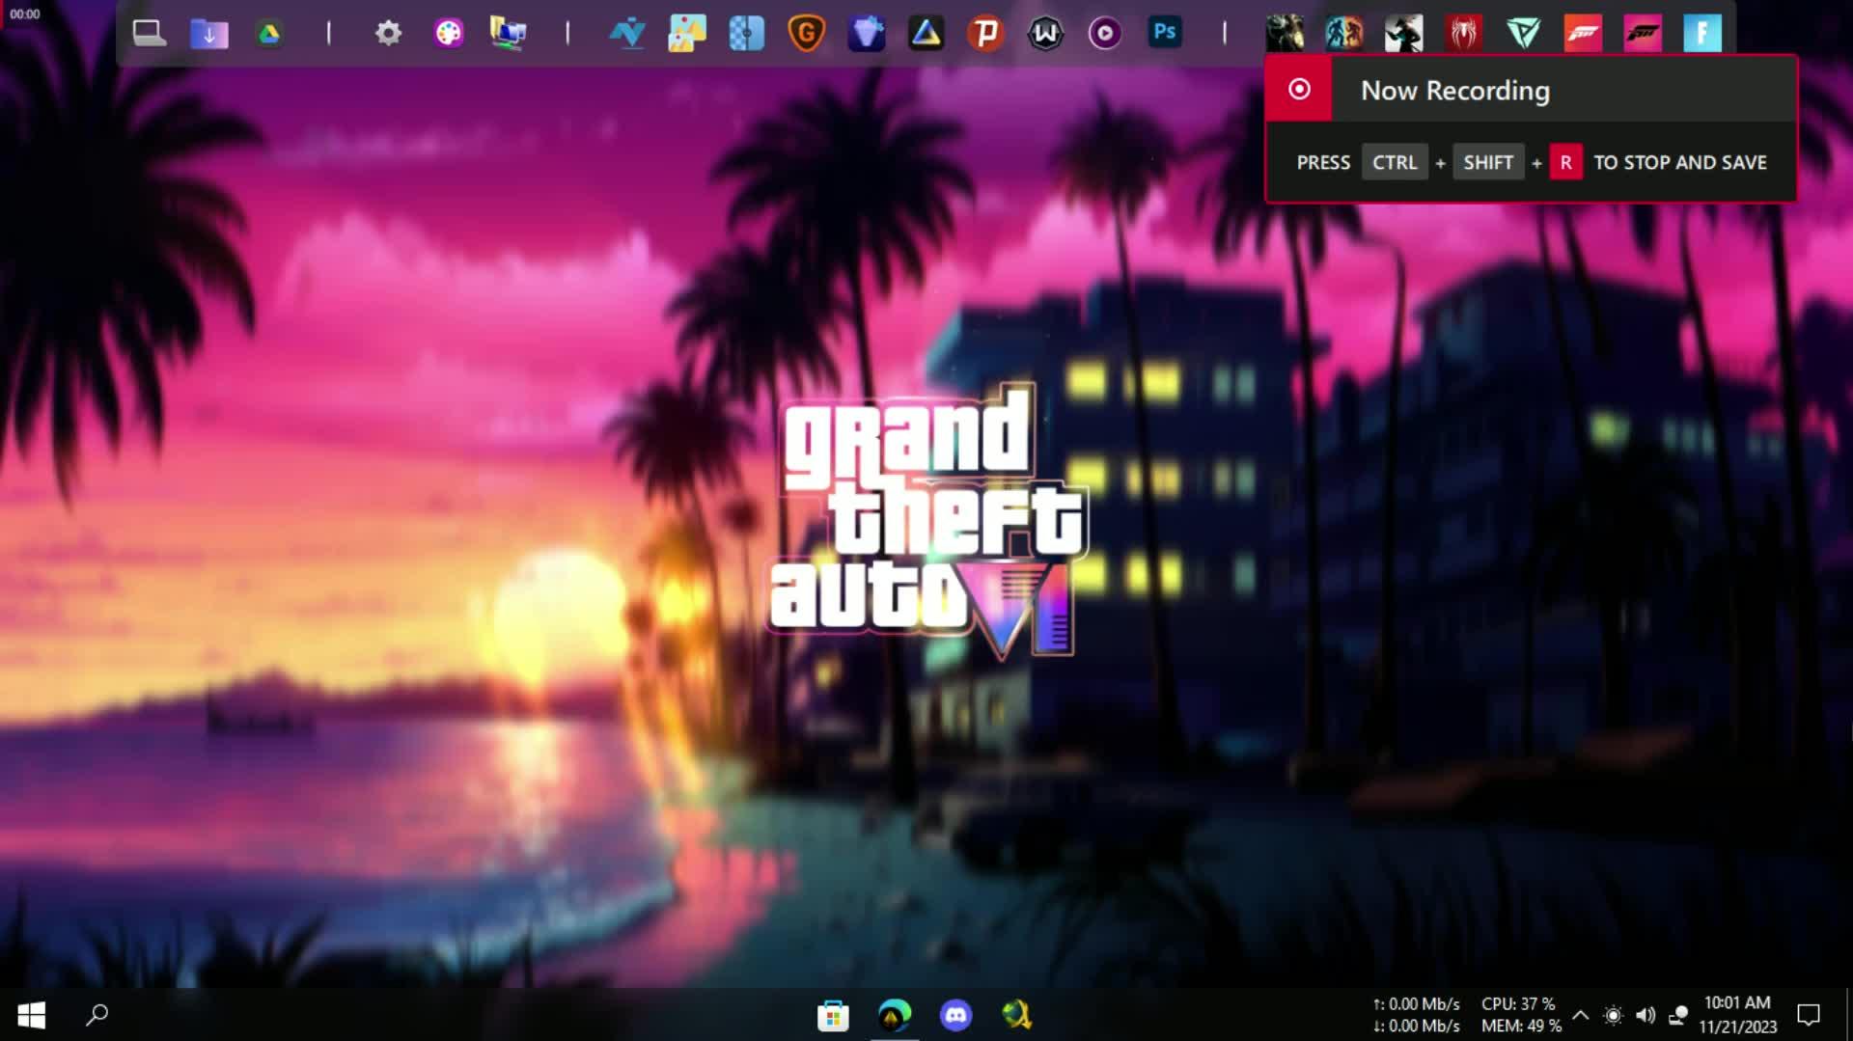Open the Downloads folder icon

point(209,34)
